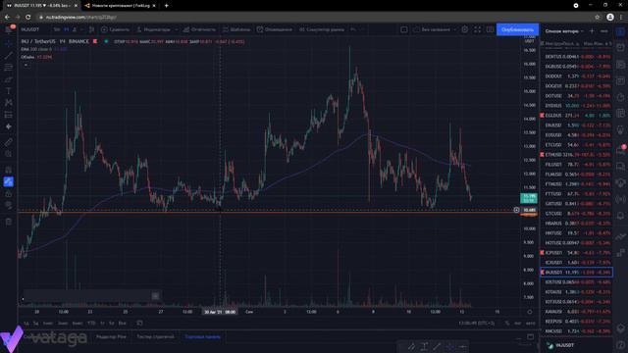This screenshot has width=628, height=353.
Task: Collapse the indicator legend arrow
Action: [26, 65]
